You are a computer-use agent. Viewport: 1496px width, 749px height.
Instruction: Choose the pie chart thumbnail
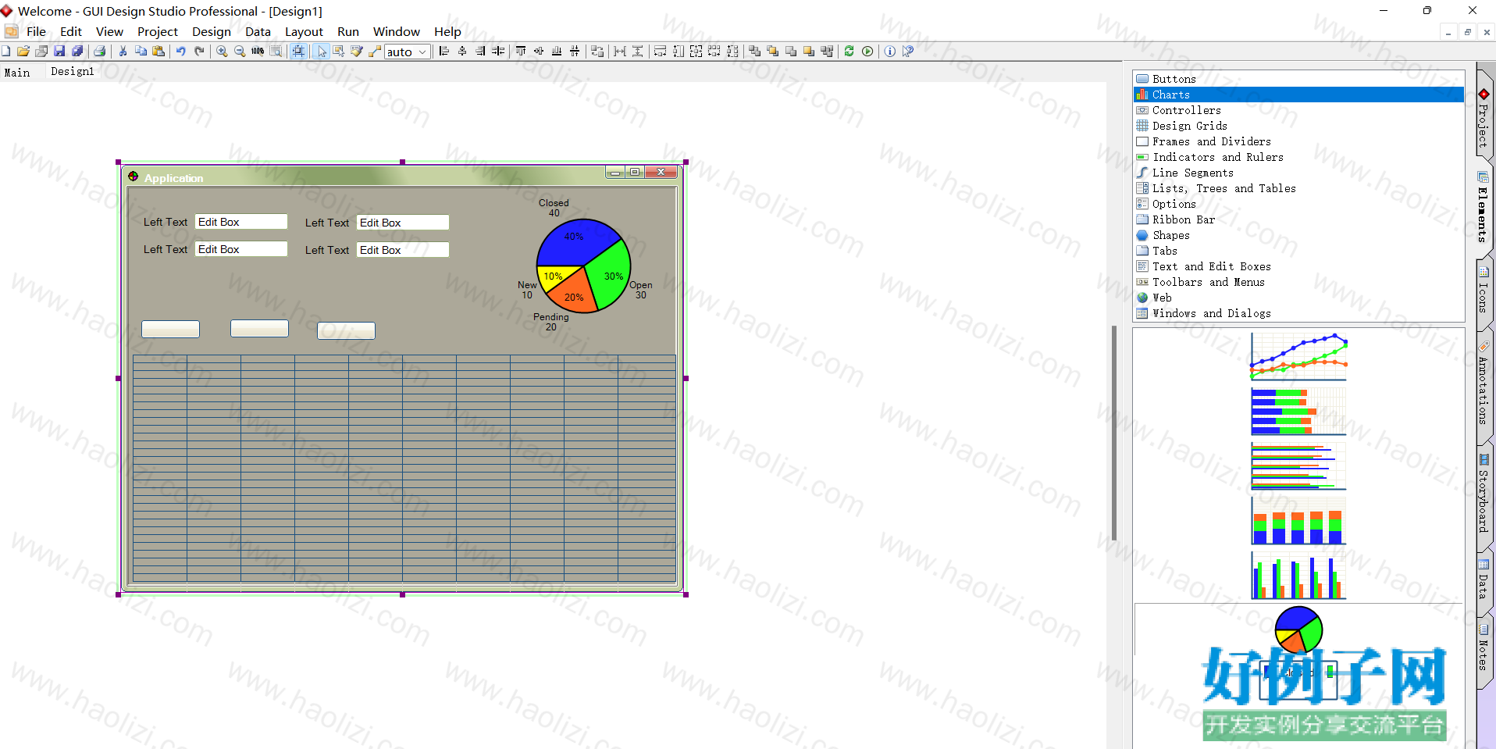(1298, 630)
